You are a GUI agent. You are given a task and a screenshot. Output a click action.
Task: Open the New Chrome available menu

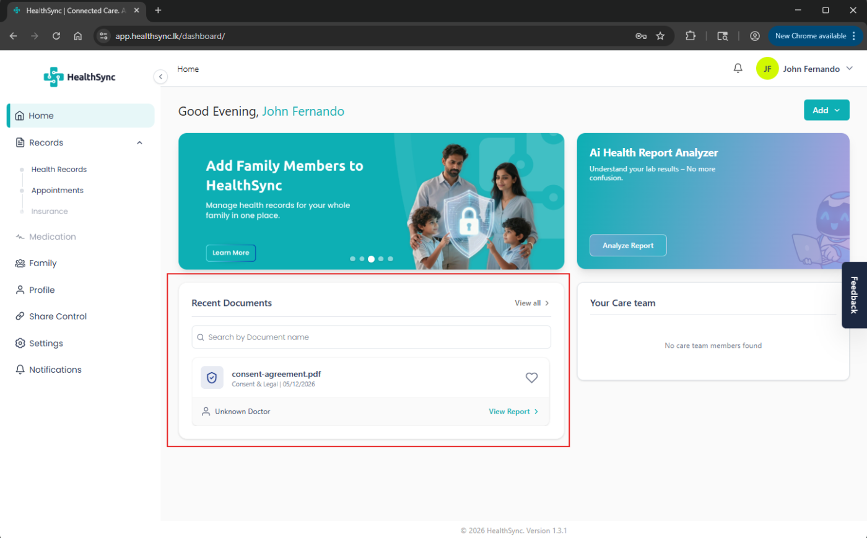[815, 36]
